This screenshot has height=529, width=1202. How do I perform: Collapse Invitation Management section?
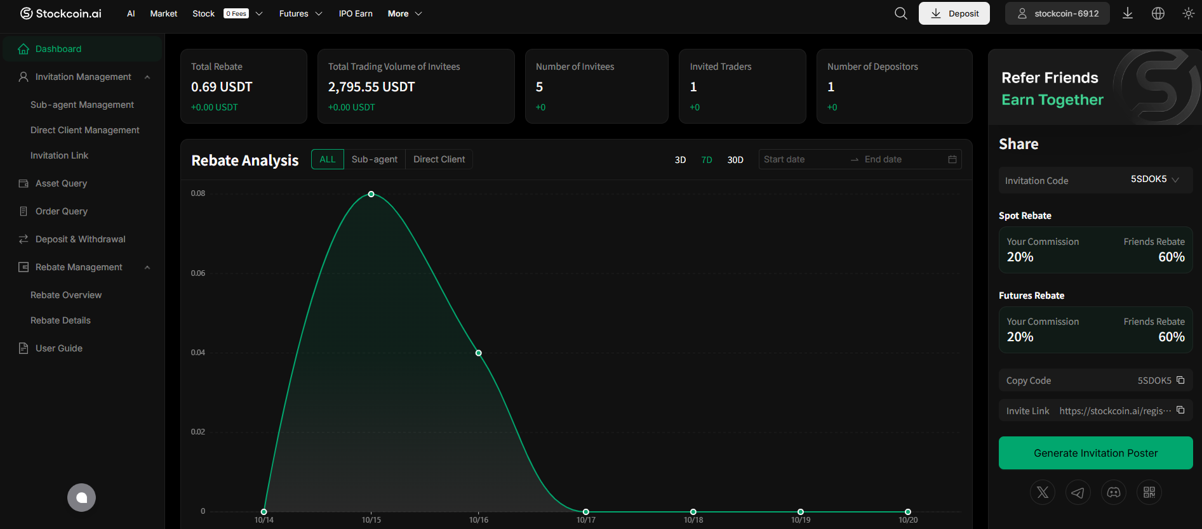(x=147, y=77)
